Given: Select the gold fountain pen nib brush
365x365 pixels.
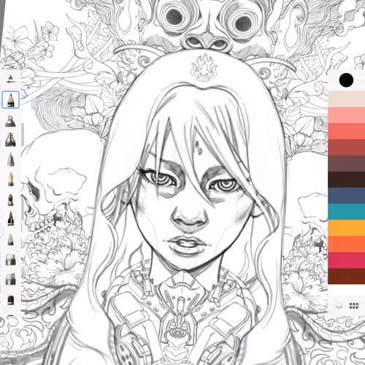Looking at the screenshot, I should (x=11, y=180).
